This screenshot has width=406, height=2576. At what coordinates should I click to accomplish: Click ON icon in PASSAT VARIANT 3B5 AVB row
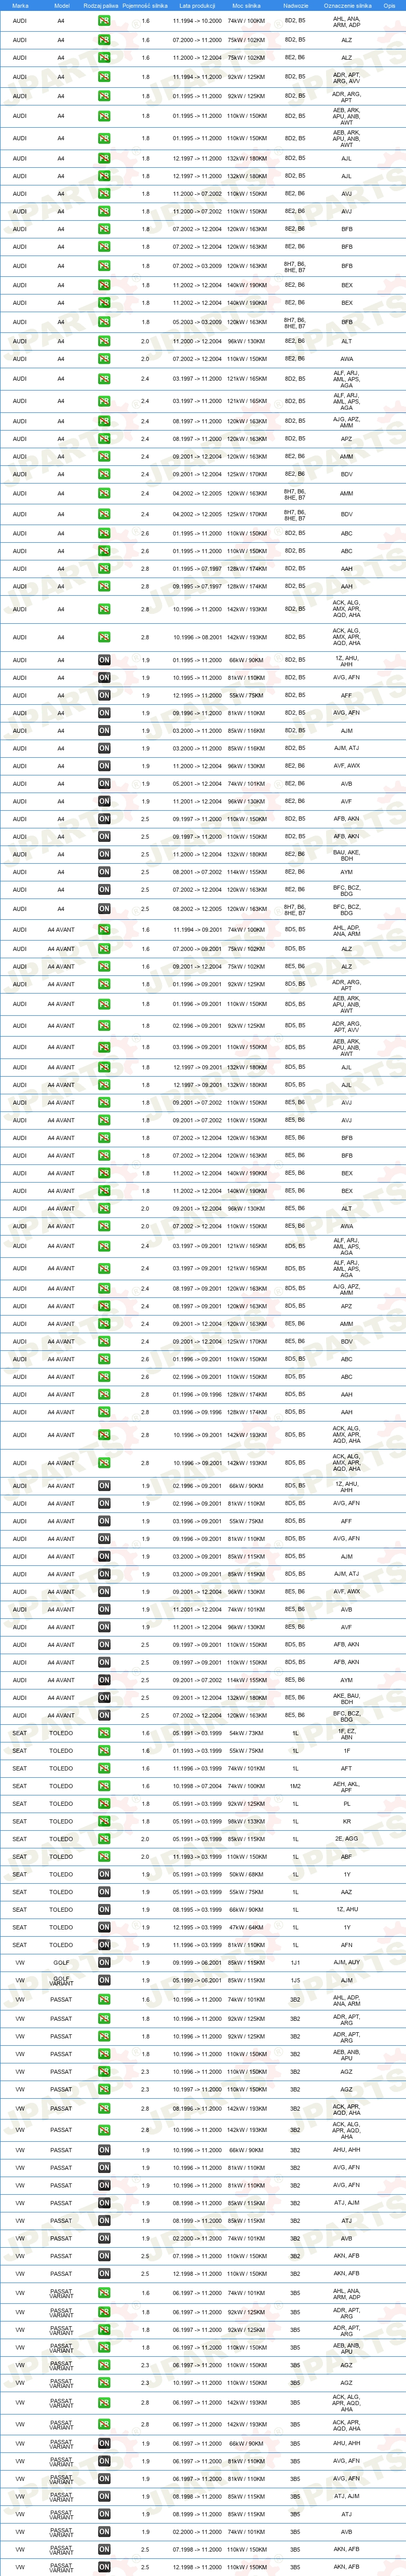(104, 2533)
